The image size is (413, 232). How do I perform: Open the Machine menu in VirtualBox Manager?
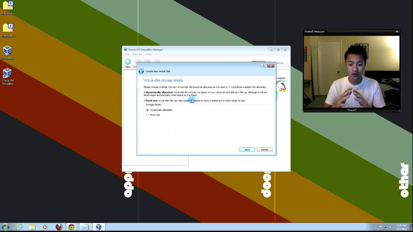click(x=137, y=54)
